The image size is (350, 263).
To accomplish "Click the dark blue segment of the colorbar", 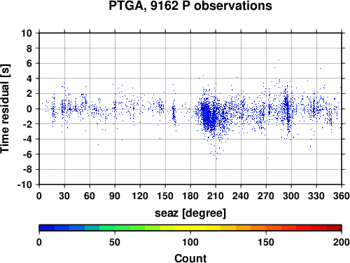I will [x=47, y=228].
